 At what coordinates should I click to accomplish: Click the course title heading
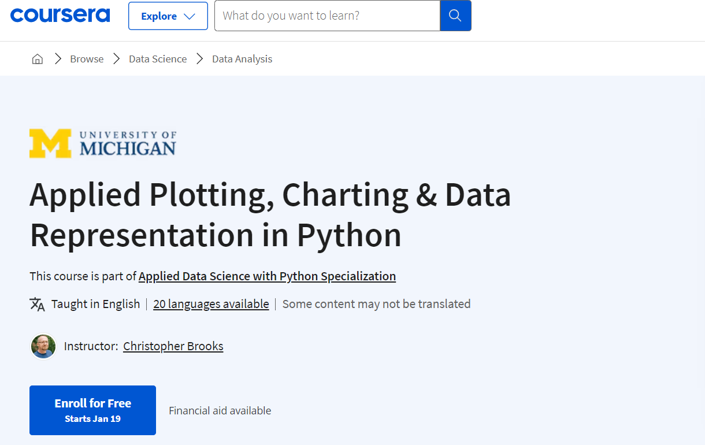point(270,214)
